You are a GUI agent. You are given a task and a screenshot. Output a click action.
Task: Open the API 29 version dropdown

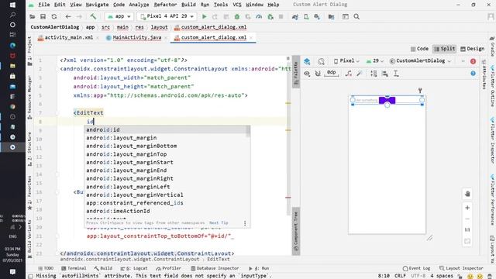(375, 60)
